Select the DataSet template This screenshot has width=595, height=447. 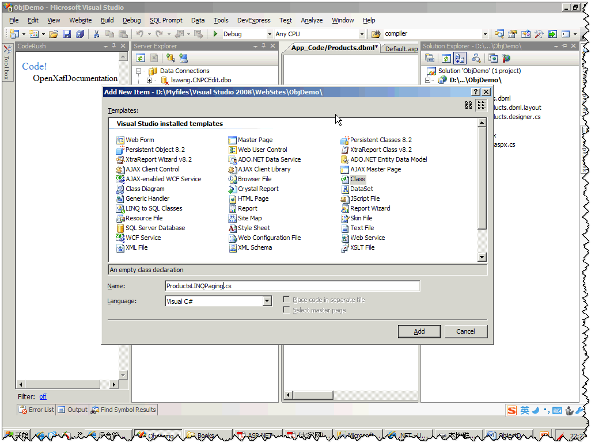tap(357, 189)
